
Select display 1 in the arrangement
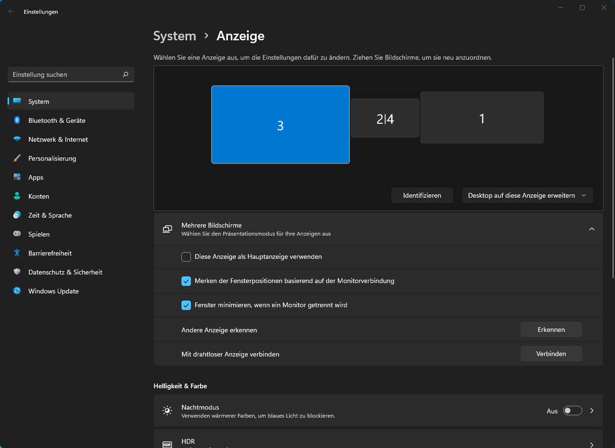pyautogui.click(x=482, y=118)
